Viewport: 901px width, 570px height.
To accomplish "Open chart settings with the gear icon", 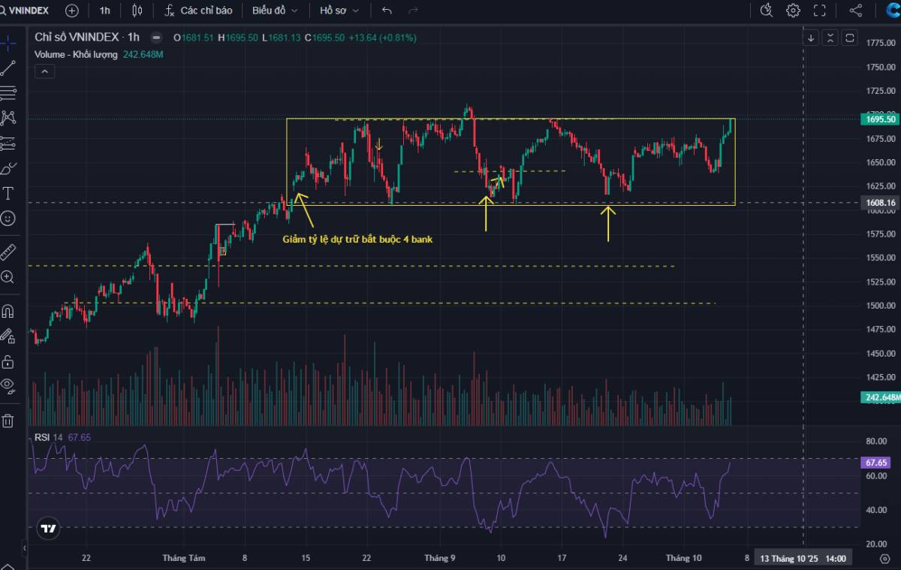I will [x=792, y=10].
